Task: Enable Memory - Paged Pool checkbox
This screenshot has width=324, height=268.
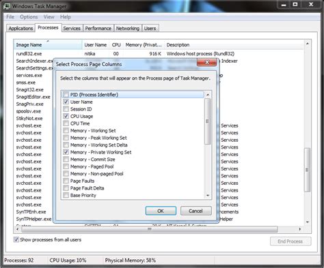Action: click(x=66, y=166)
